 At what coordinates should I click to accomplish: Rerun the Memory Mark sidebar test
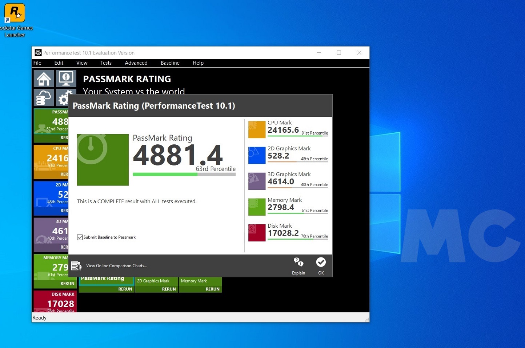(67, 284)
